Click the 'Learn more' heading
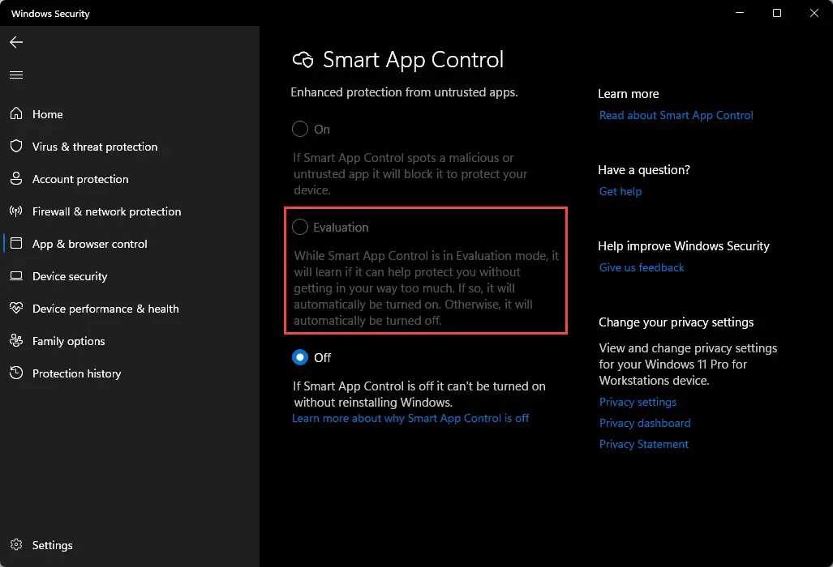This screenshot has width=833, height=567. [628, 94]
